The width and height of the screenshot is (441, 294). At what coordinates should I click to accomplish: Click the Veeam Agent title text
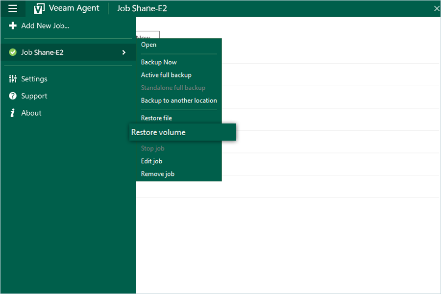[x=74, y=8]
